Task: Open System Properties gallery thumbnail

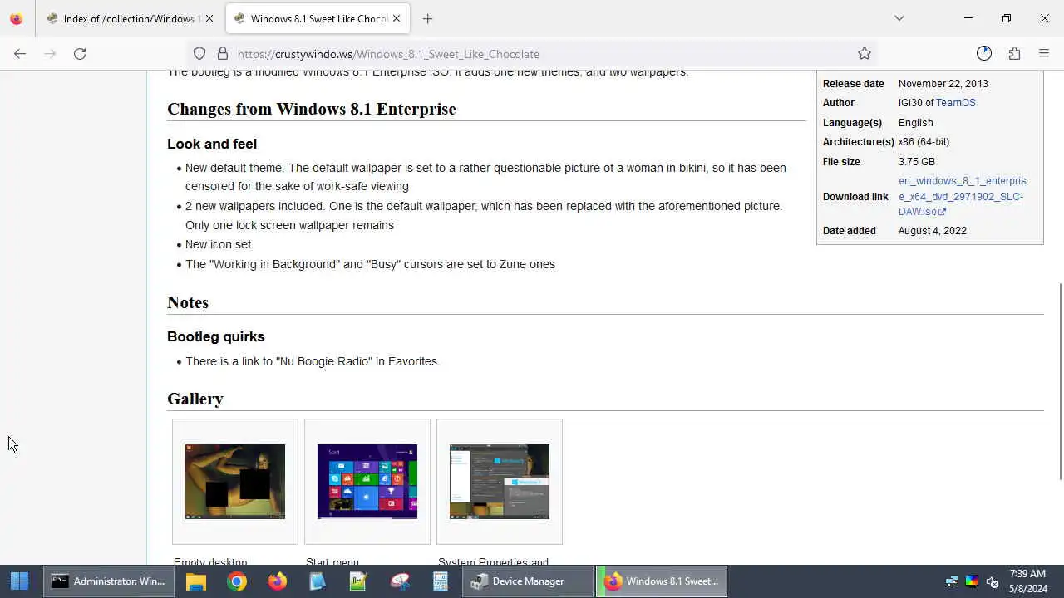Action: point(500,482)
